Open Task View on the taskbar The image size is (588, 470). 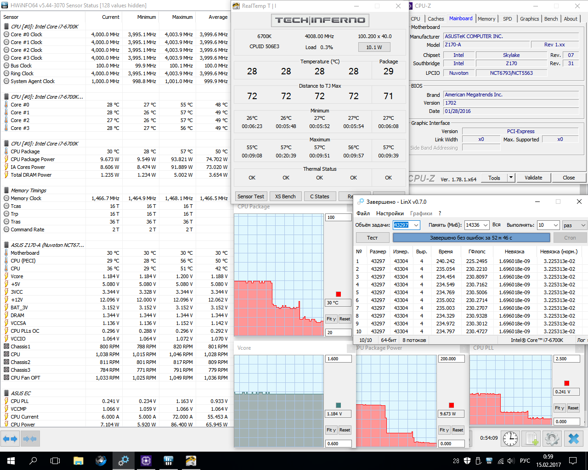[x=55, y=461]
